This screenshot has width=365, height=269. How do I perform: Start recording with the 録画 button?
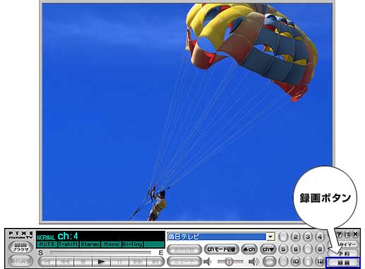tap(343, 263)
